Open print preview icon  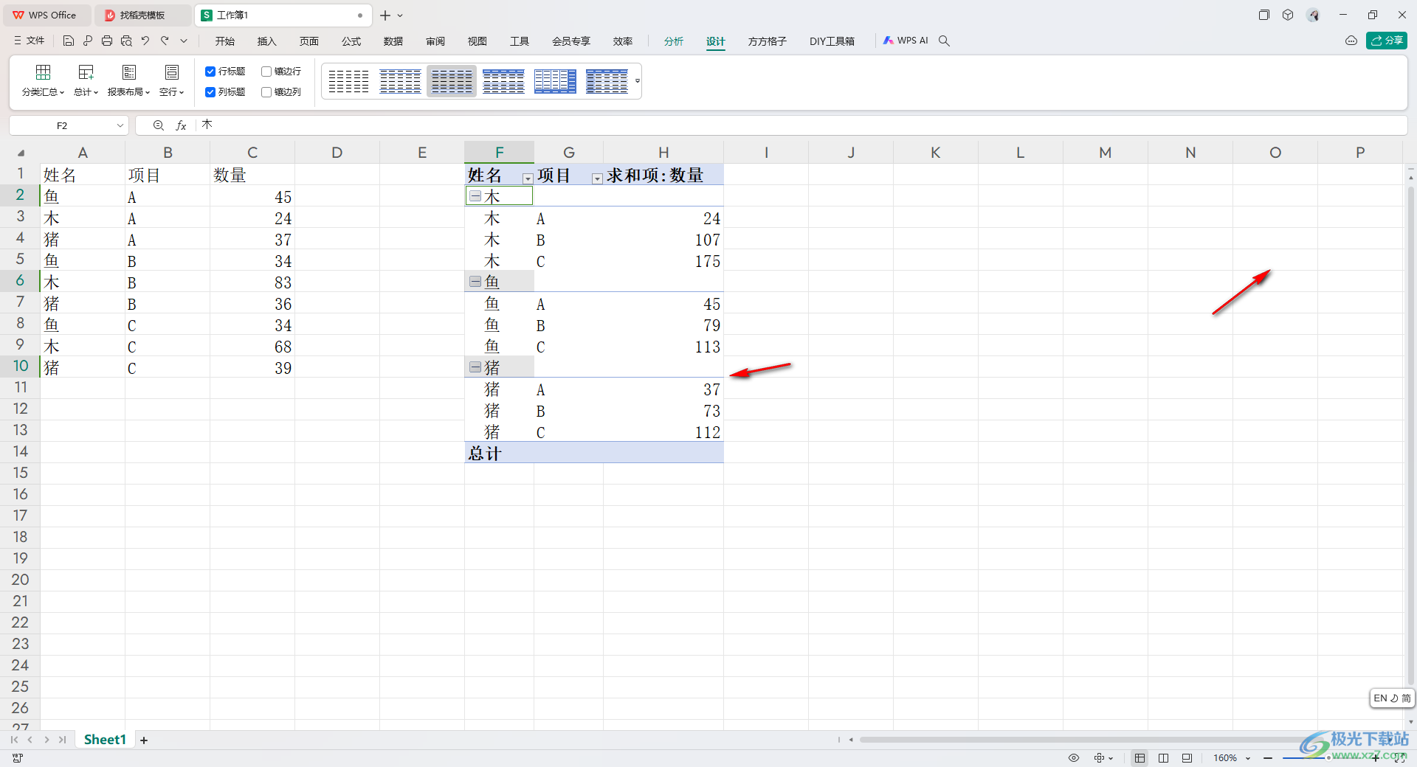coord(126,41)
